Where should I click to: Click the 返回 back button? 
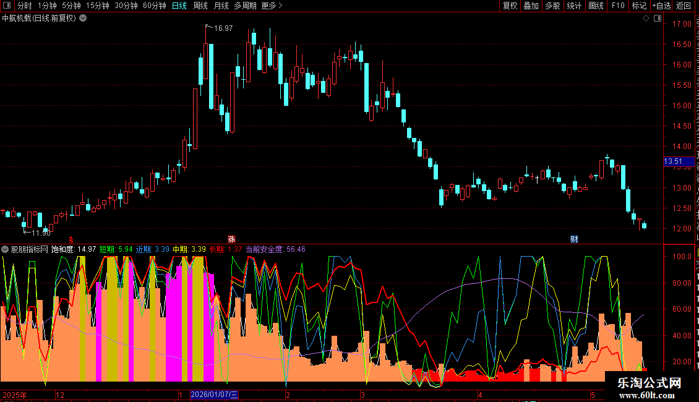(x=684, y=6)
